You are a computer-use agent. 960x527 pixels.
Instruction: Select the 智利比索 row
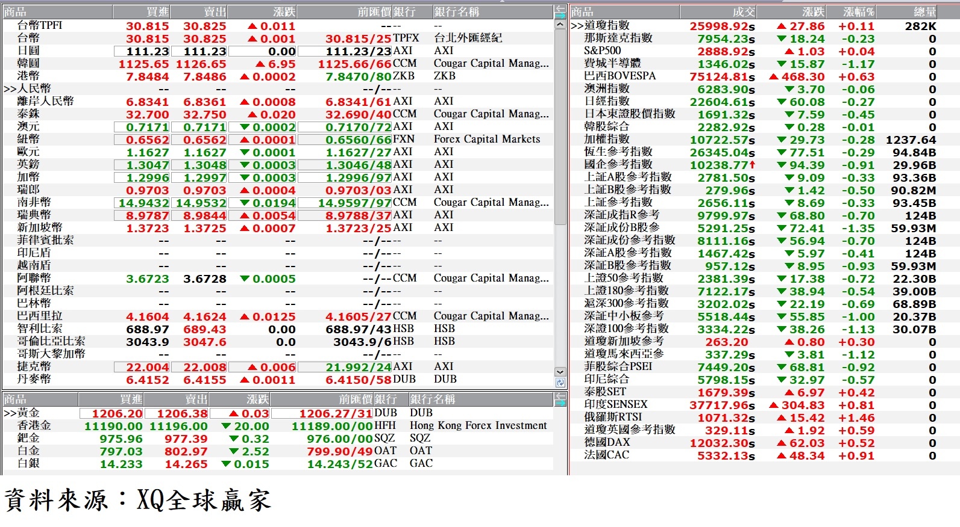click(x=278, y=328)
